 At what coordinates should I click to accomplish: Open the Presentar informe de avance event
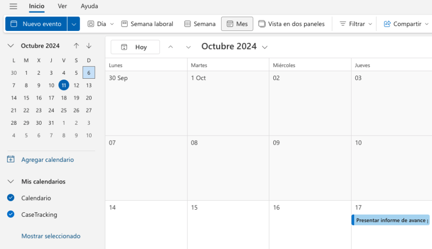(391, 220)
